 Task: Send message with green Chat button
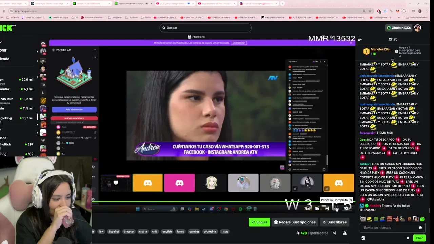tap(419, 238)
